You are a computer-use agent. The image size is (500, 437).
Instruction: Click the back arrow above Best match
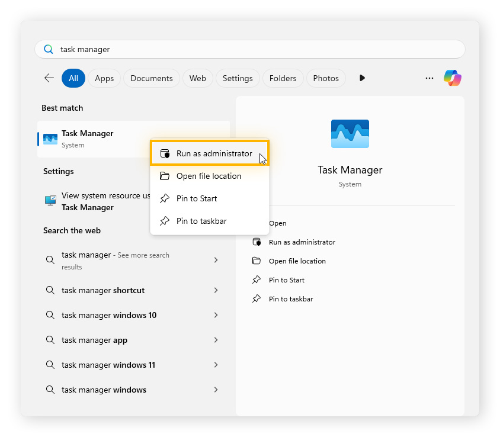click(49, 78)
